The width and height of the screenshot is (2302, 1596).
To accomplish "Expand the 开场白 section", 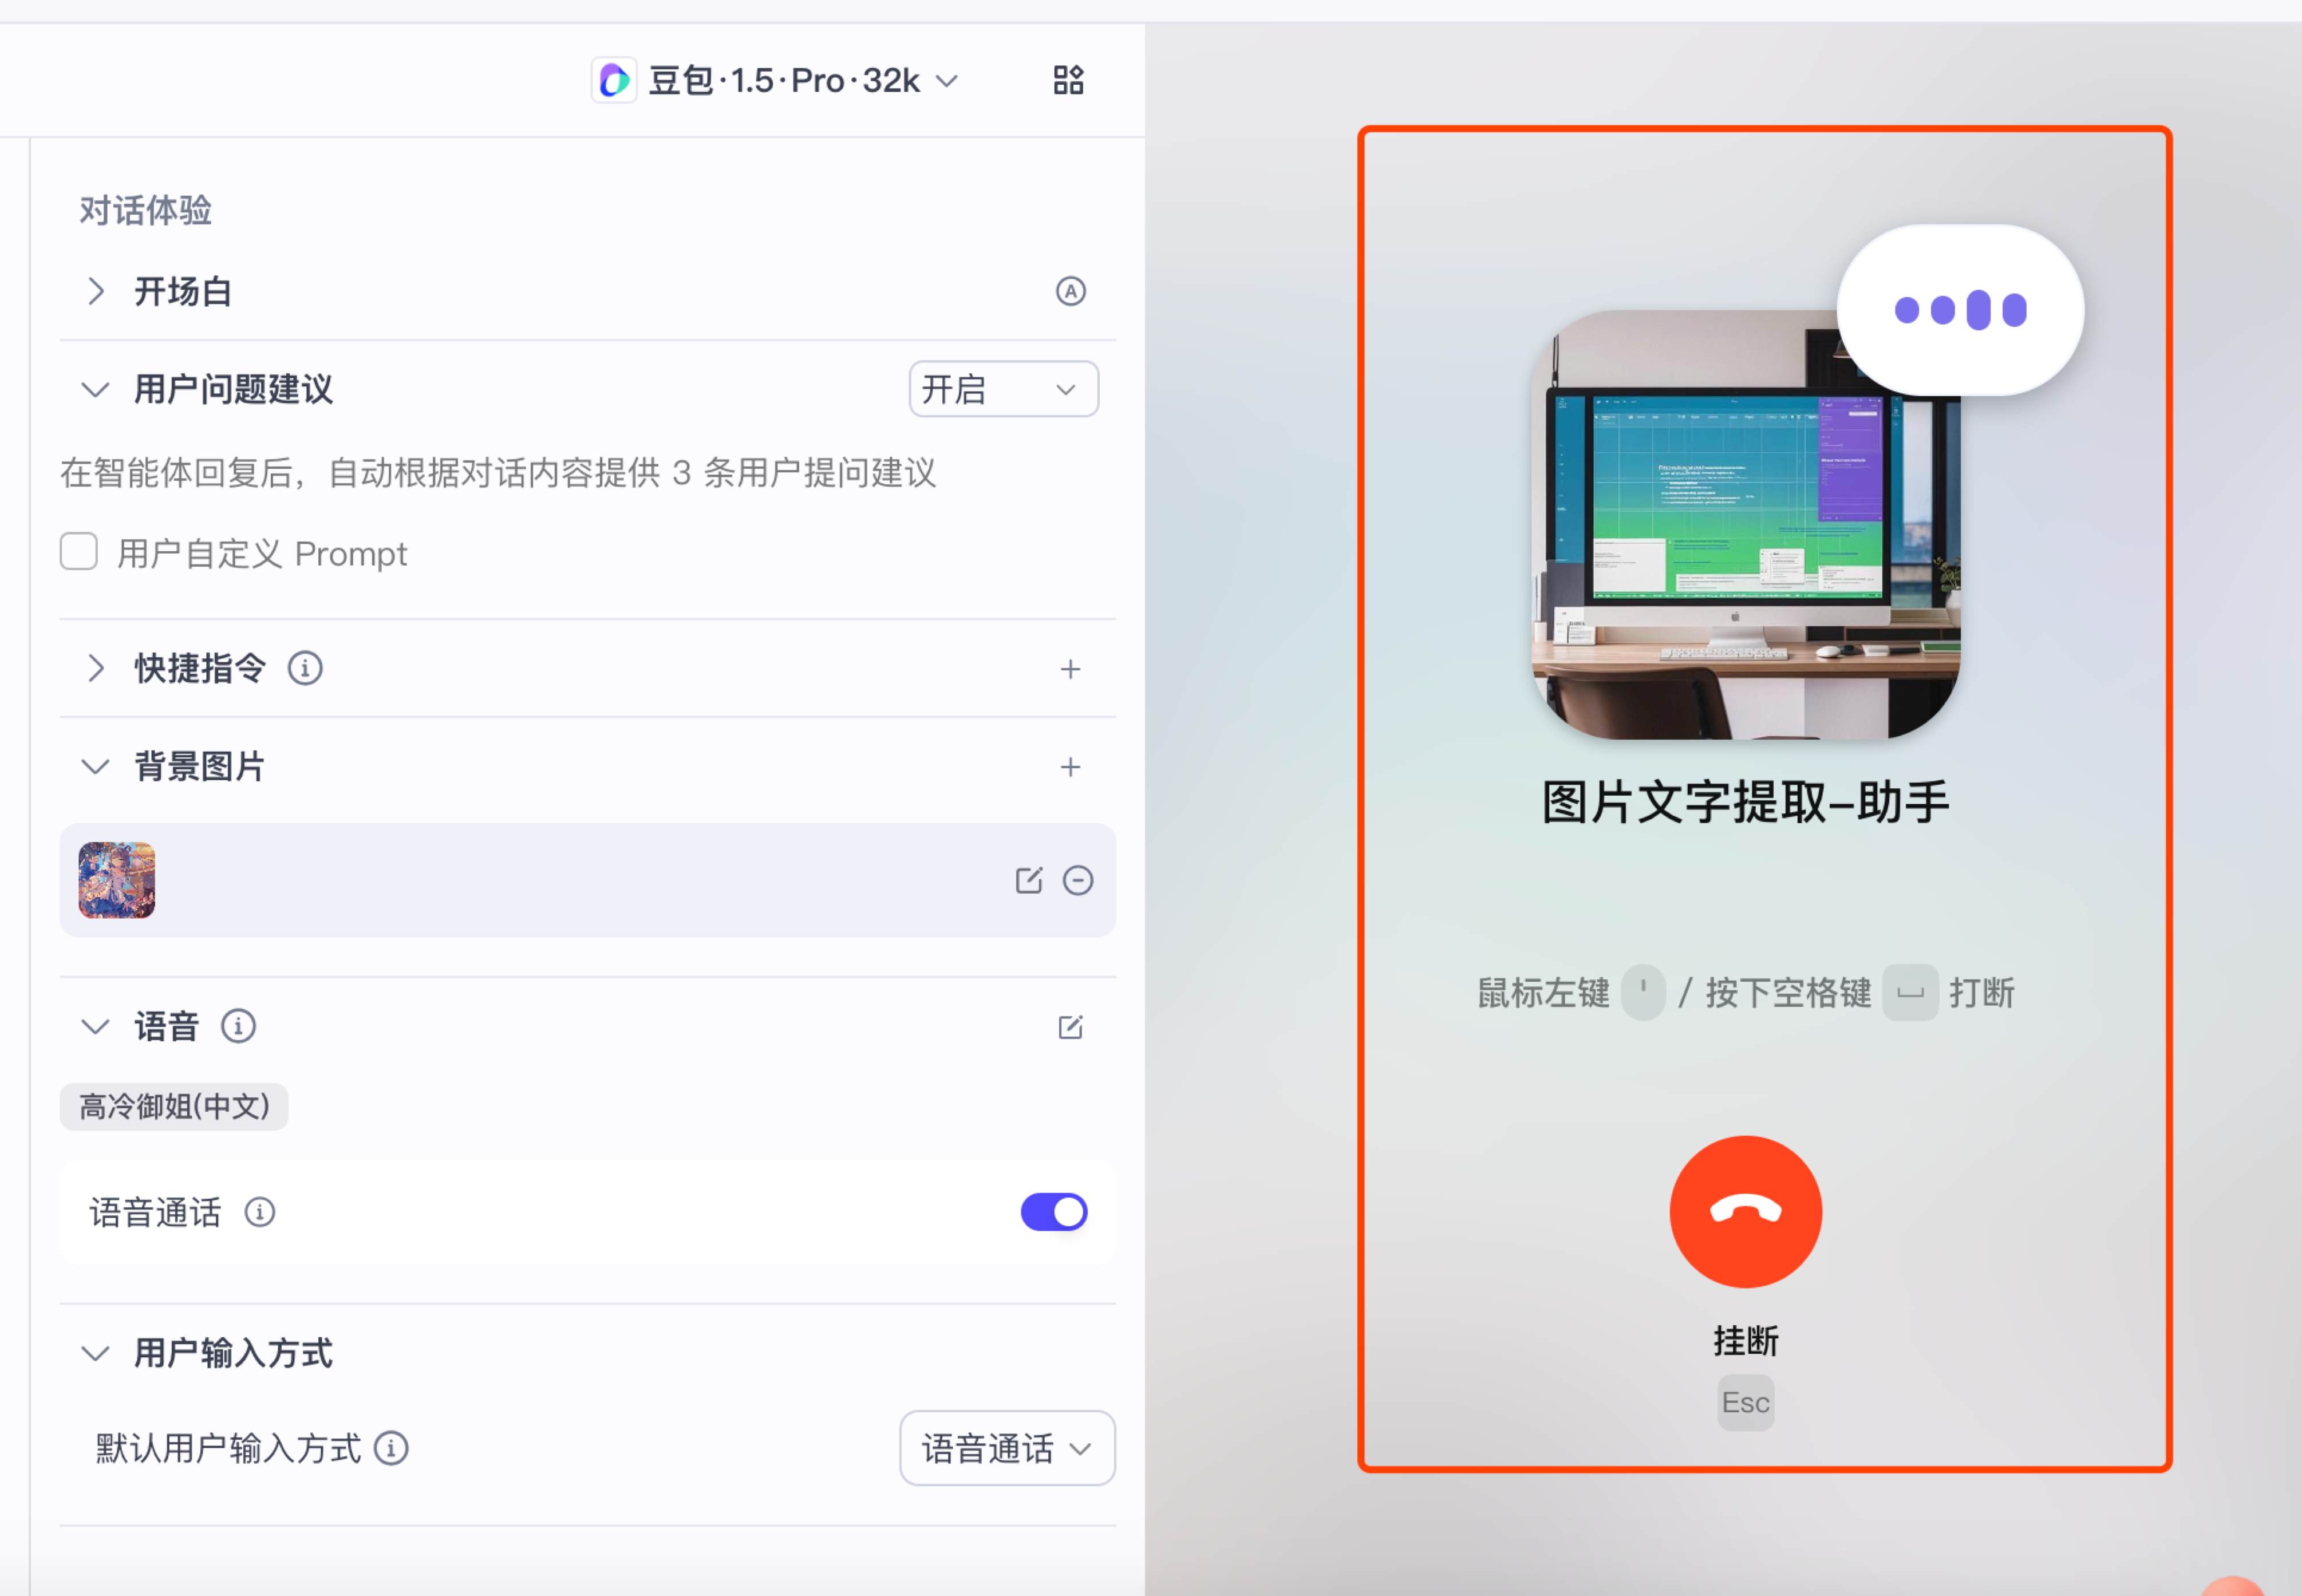I will click(96, 291).
